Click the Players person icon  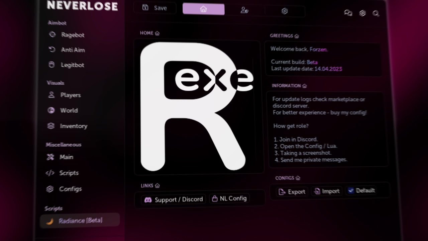click(51, 95)
